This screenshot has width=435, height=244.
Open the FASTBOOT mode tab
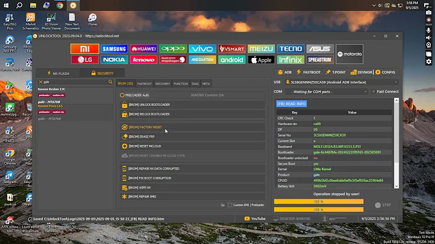(x=144, y=84)
